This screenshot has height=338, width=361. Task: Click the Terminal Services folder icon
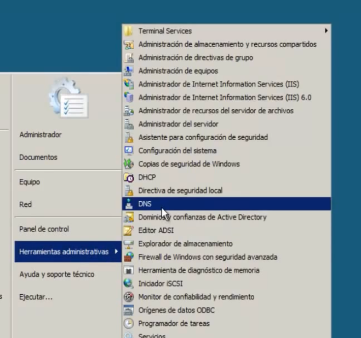pos(129,31)
